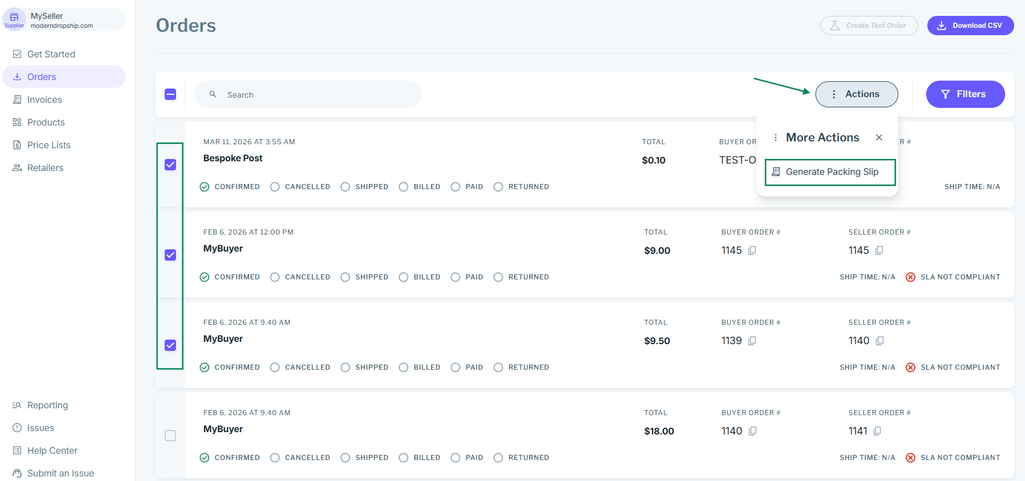1025x481 pixels.
Task: Copy buyer order number 1139
Action: [752, 341]
